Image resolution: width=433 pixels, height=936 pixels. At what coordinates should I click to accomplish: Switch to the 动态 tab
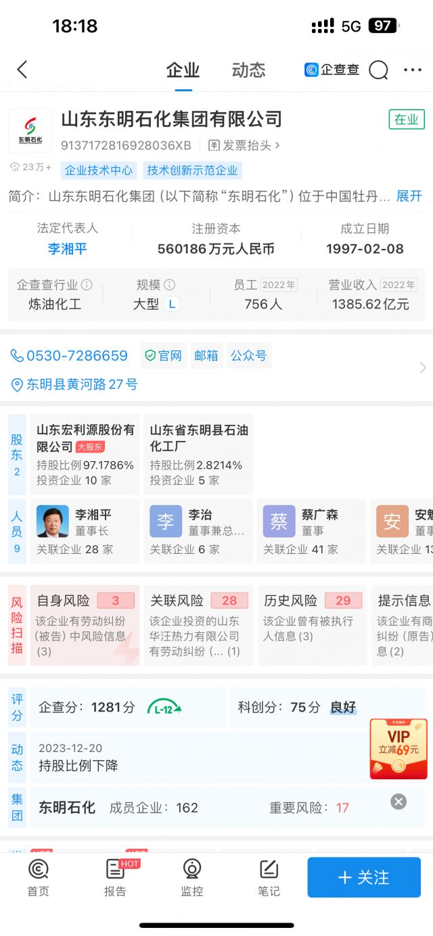pyautogui.click(x=248, y=70)
